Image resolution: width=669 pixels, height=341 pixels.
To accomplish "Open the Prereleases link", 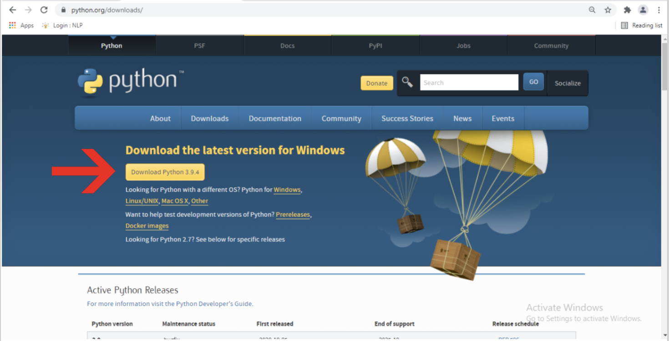I will click(x=293, y=215).
